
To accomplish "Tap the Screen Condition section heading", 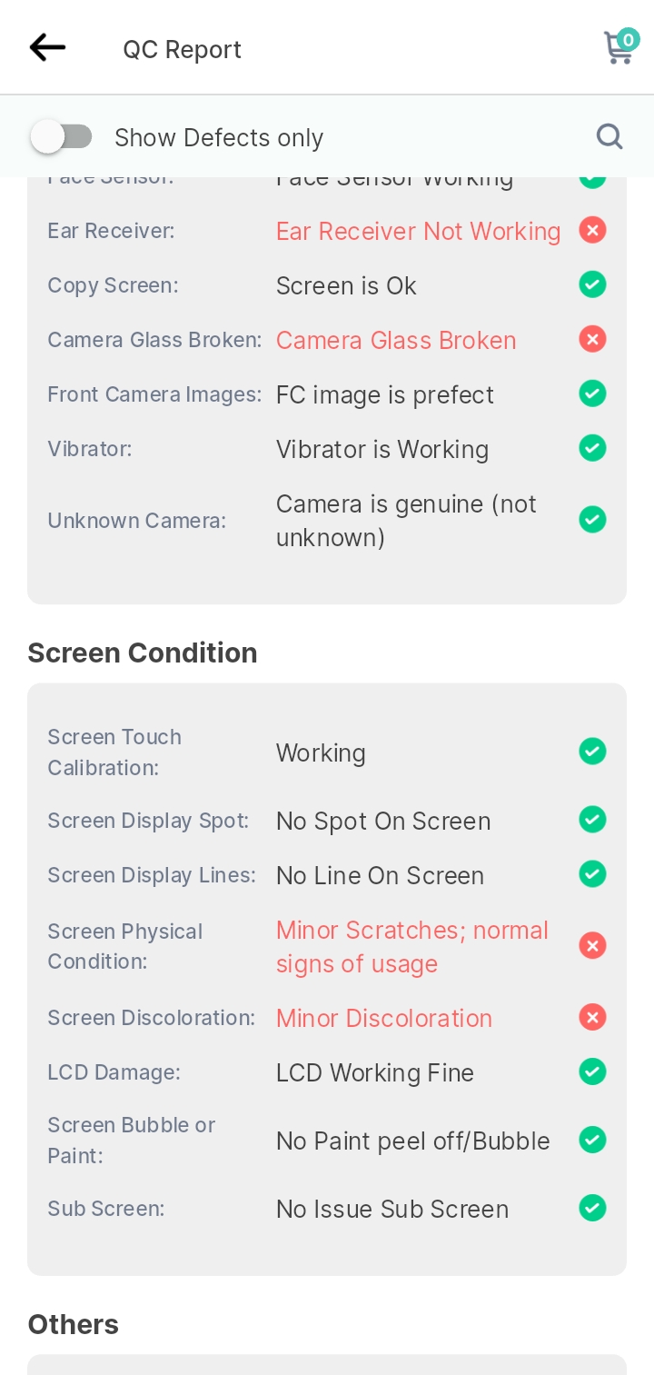I will coord(143,653).
